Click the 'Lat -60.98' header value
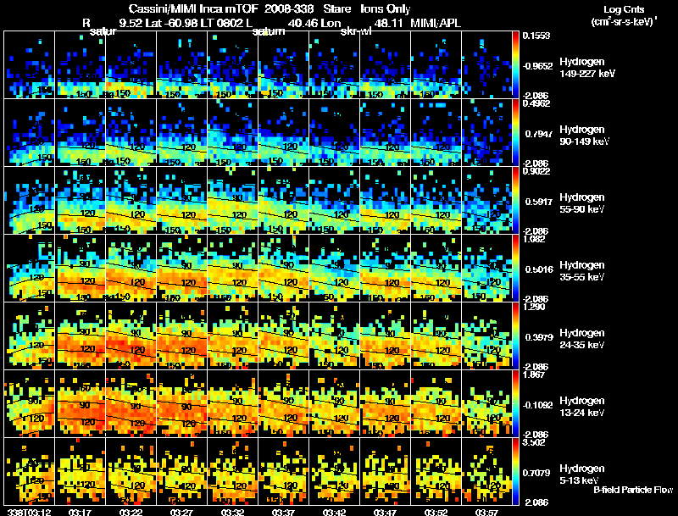Viewport: 678px width, 516px height. 170,23
